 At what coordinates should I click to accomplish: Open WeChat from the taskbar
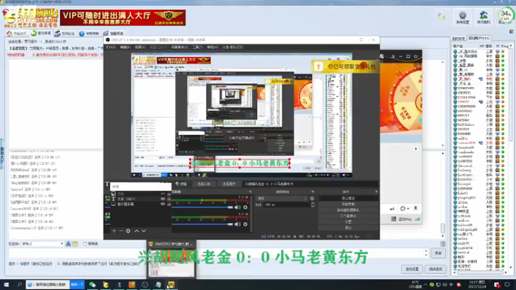(x=92, y=285)
